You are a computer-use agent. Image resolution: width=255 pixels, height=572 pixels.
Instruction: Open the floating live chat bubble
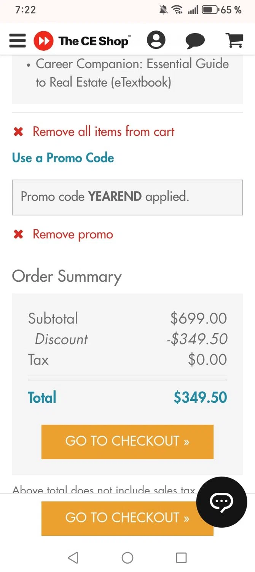tap(222, 502)
